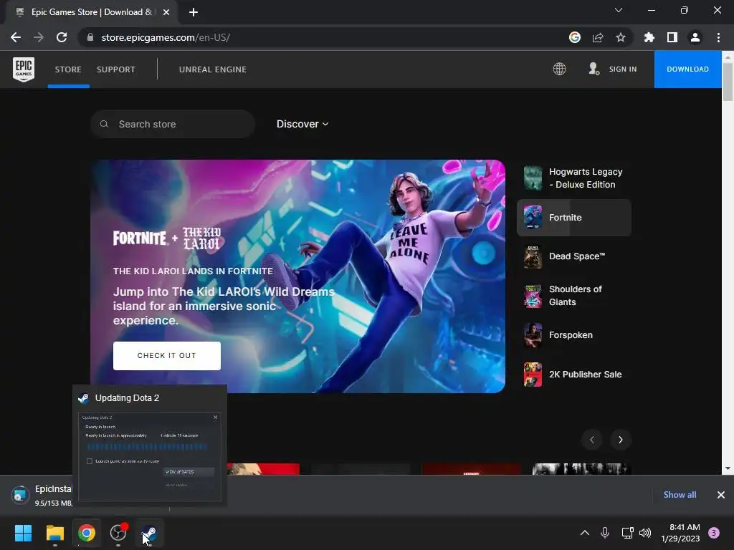The height and width of the screenshot is (550, 734).
Task: Click the browser address bar URL
Action: pyautogui.click(x=166, y=37)
